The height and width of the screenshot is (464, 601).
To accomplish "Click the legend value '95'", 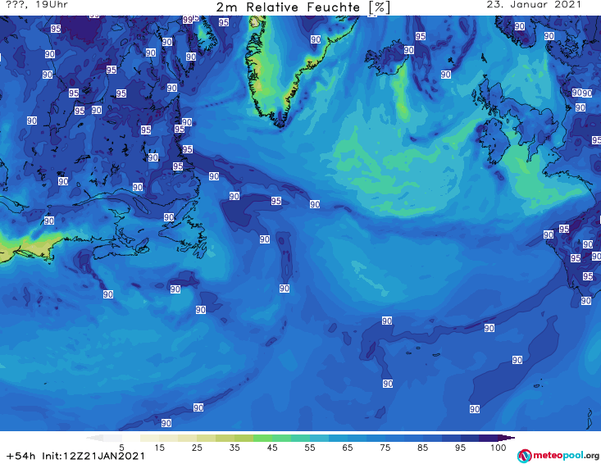I will (x=460, y=448).
